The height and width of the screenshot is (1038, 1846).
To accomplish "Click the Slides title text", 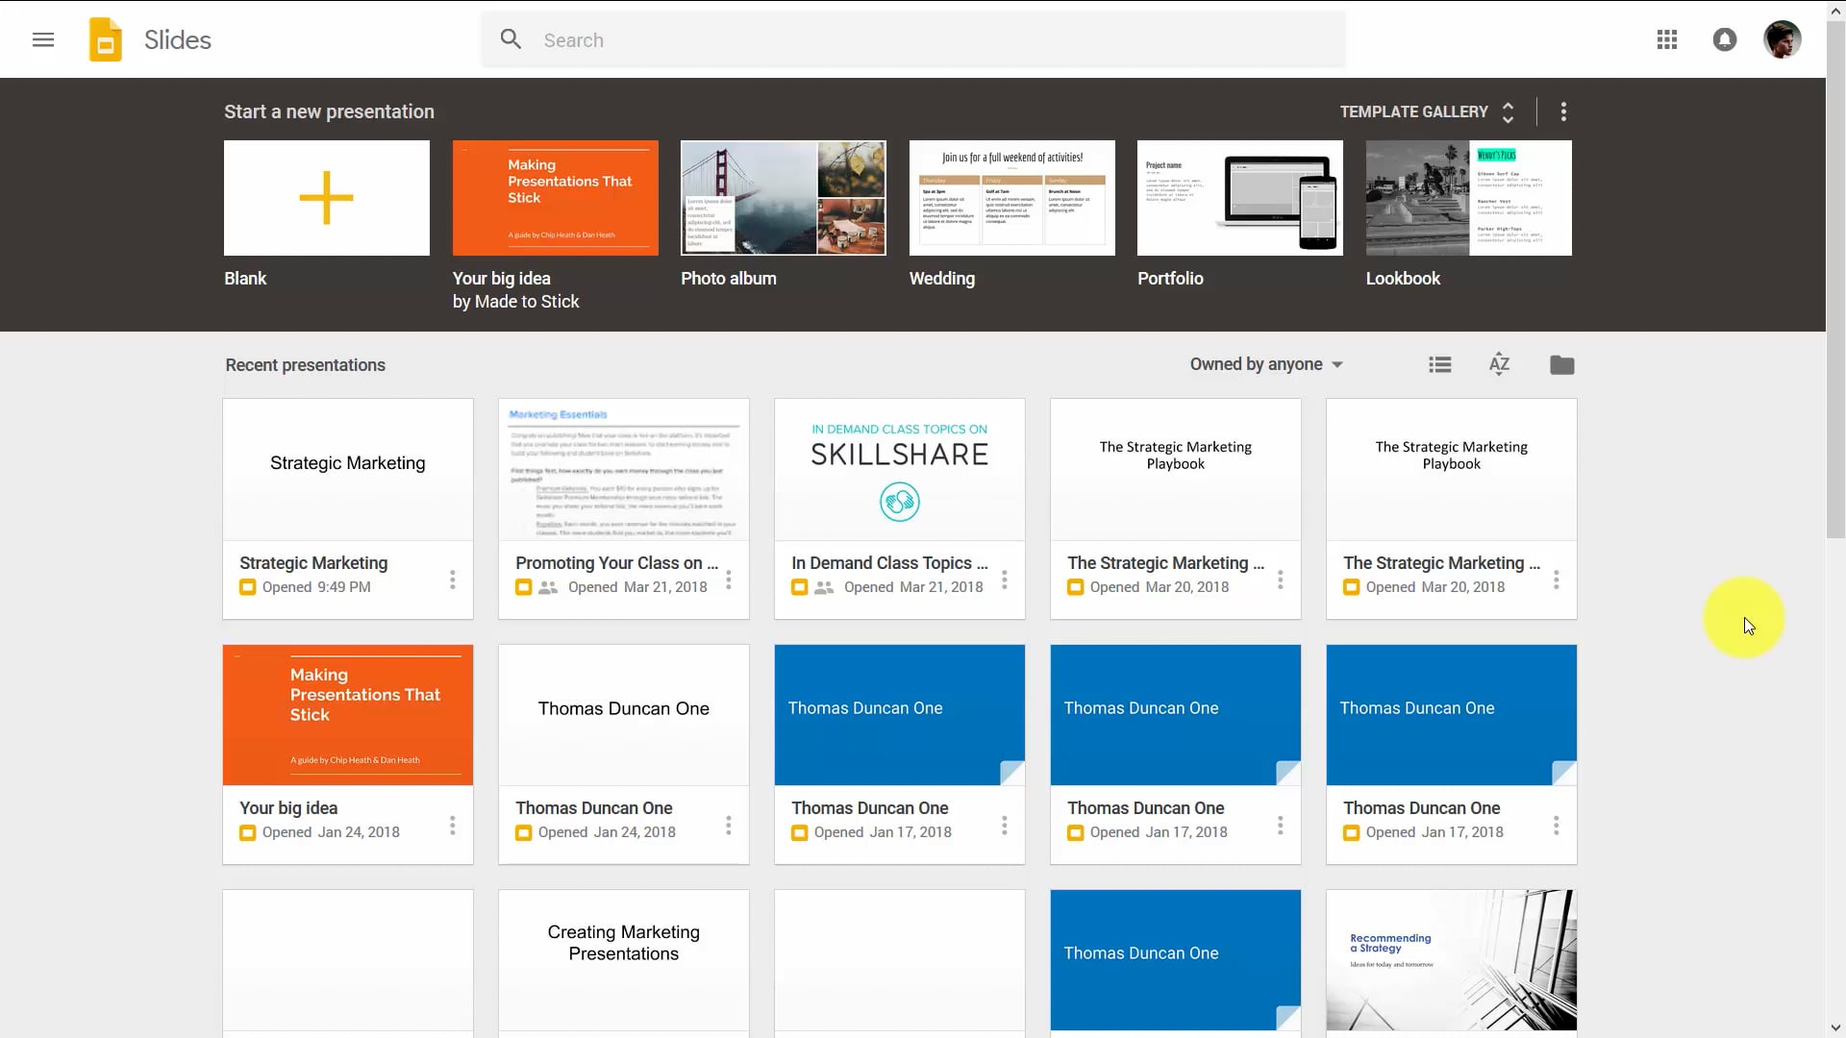I will [178, 39].
